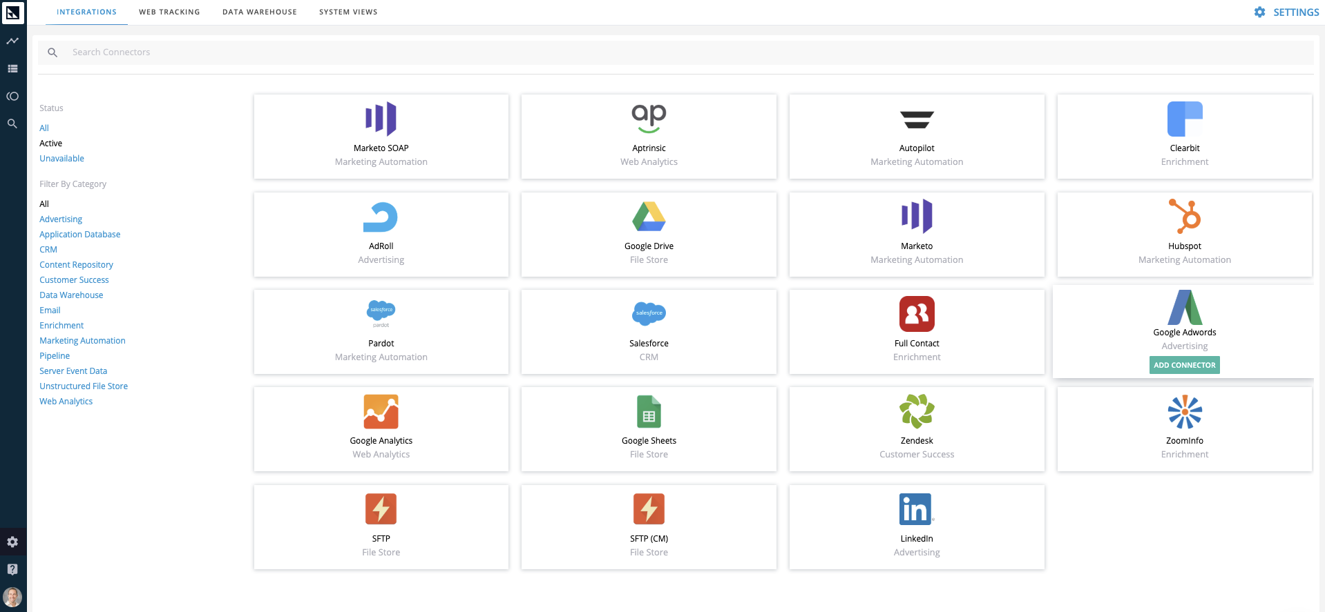Open the Google Analytics icon
The height and width of the screenshot is (612, 1325).
381,412
